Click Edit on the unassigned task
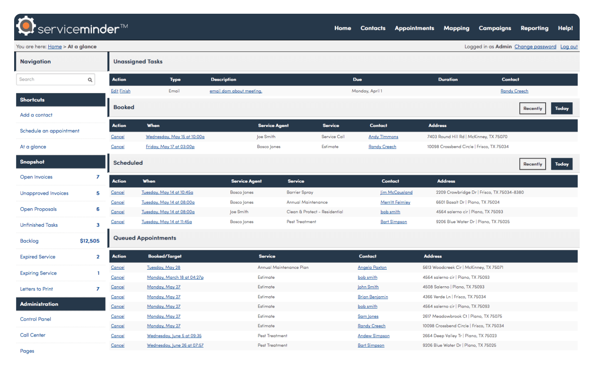 [114, 91]
